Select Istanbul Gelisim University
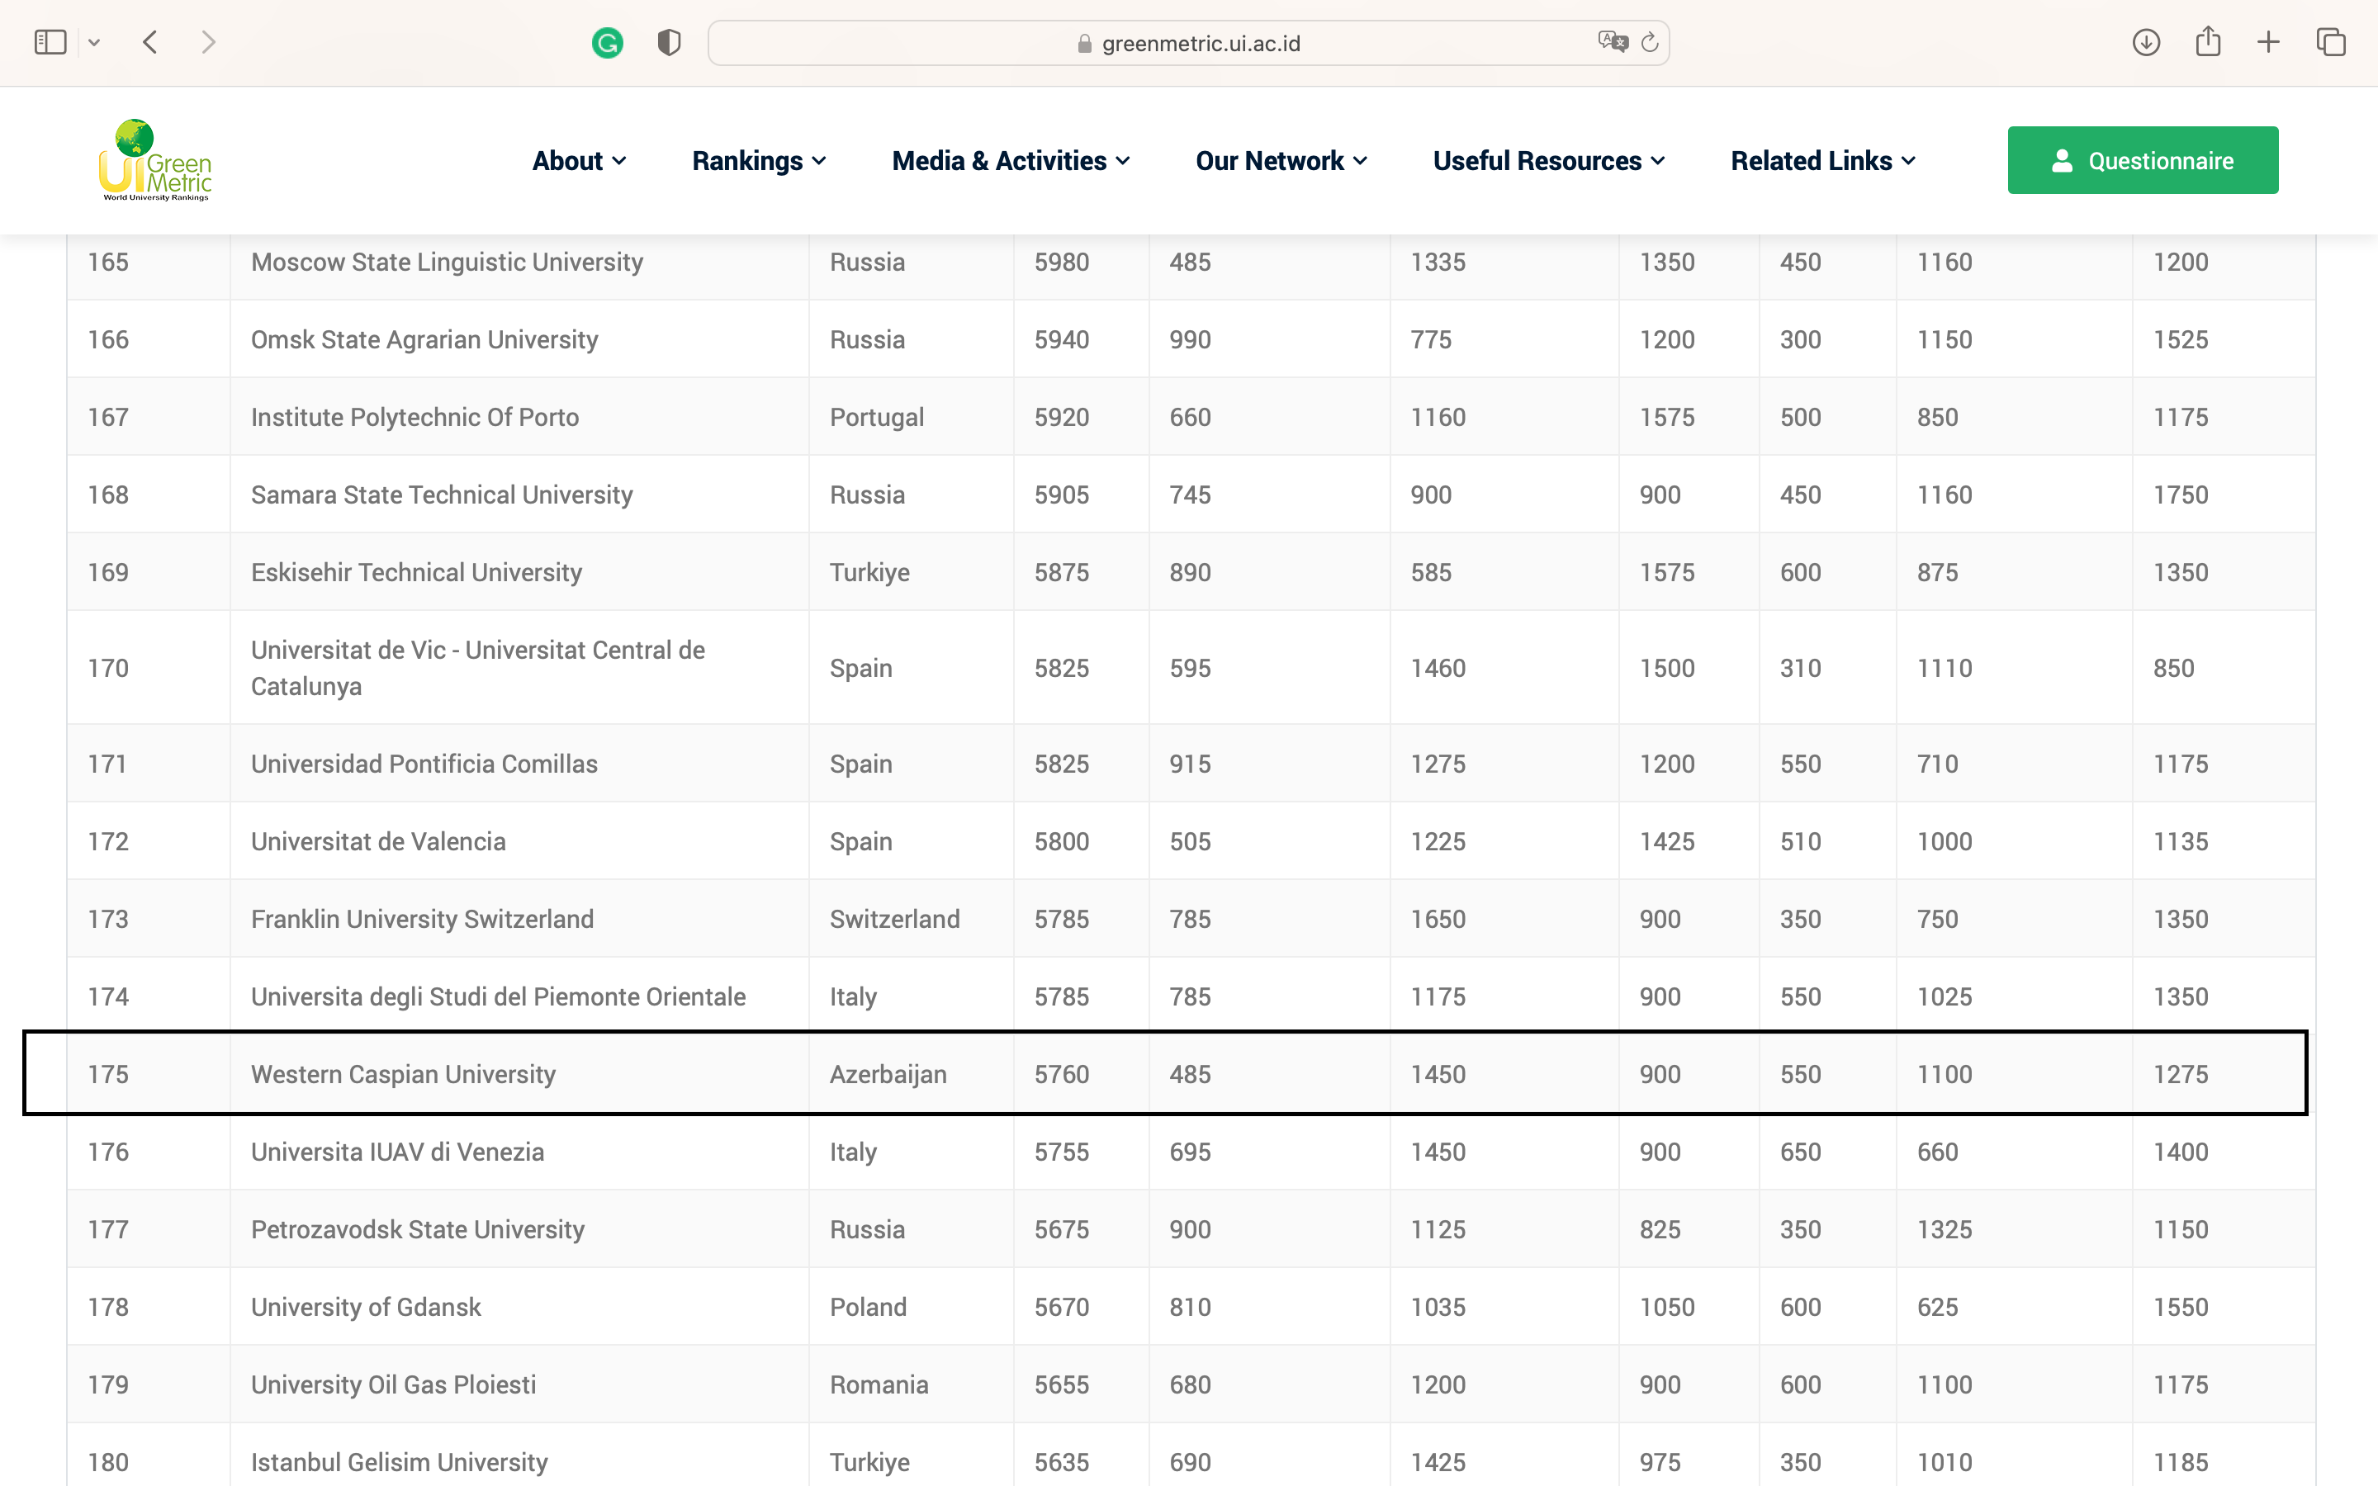Screen dimensions: 2378x1486 click(399, 1464)
